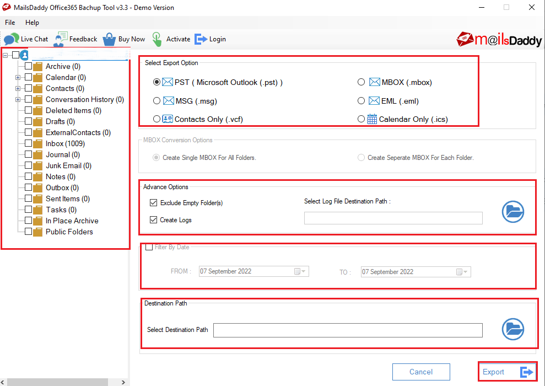Expand the Calendar tree node
The height and width of the screenshot is (386, 545).
pyautogui.click(x=18, y=78)
